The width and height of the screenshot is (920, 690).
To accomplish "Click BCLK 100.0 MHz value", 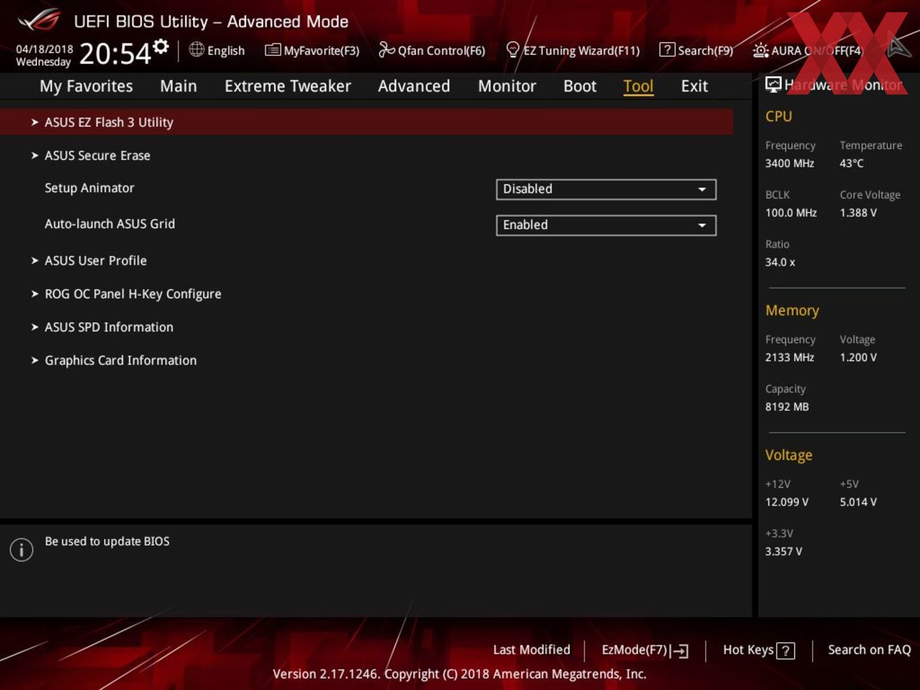I will coord(791,212).
